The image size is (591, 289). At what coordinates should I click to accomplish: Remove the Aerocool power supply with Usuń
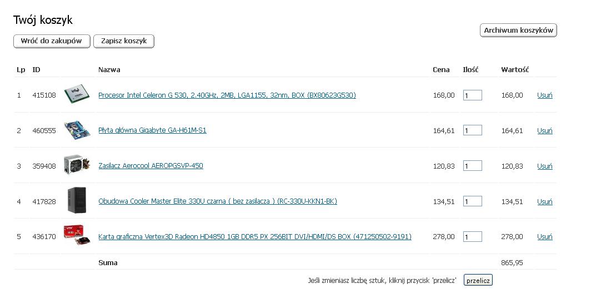click(545, 166)
